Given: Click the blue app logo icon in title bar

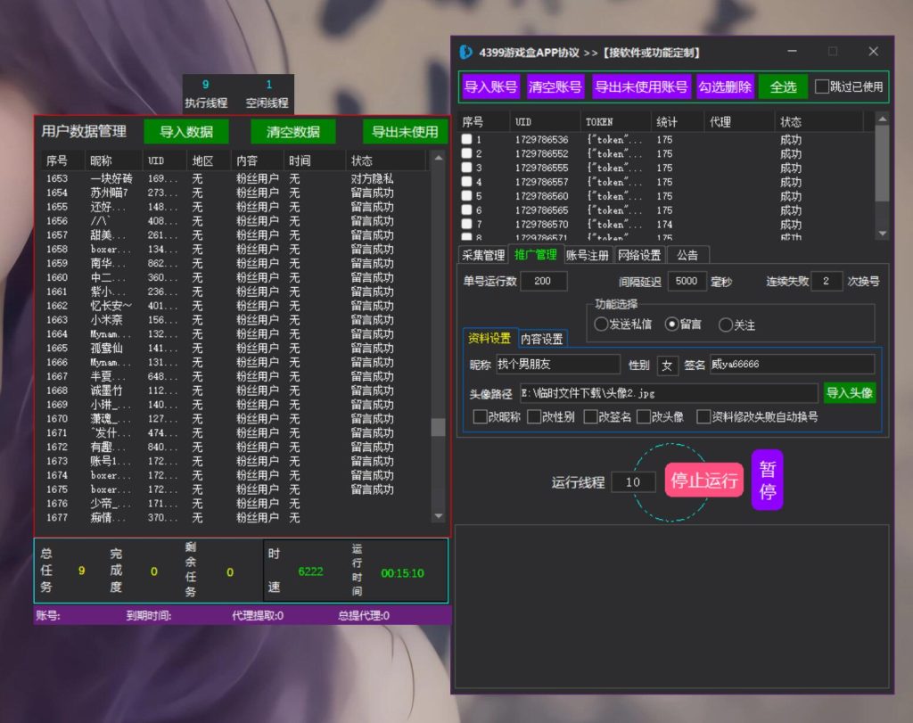Looking at the screenshot, I should [x=465, y=53].
